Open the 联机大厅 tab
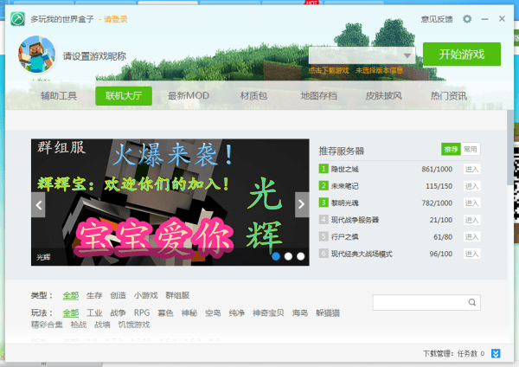 [124, 96]
